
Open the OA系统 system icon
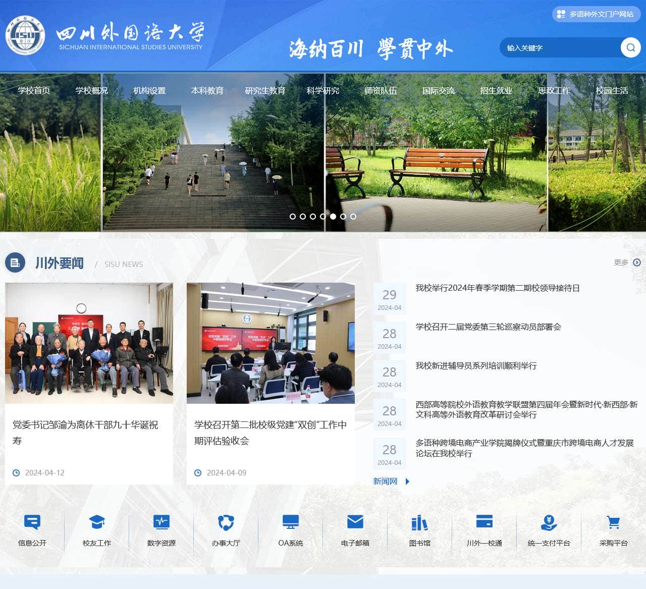(x=290, y=522)
